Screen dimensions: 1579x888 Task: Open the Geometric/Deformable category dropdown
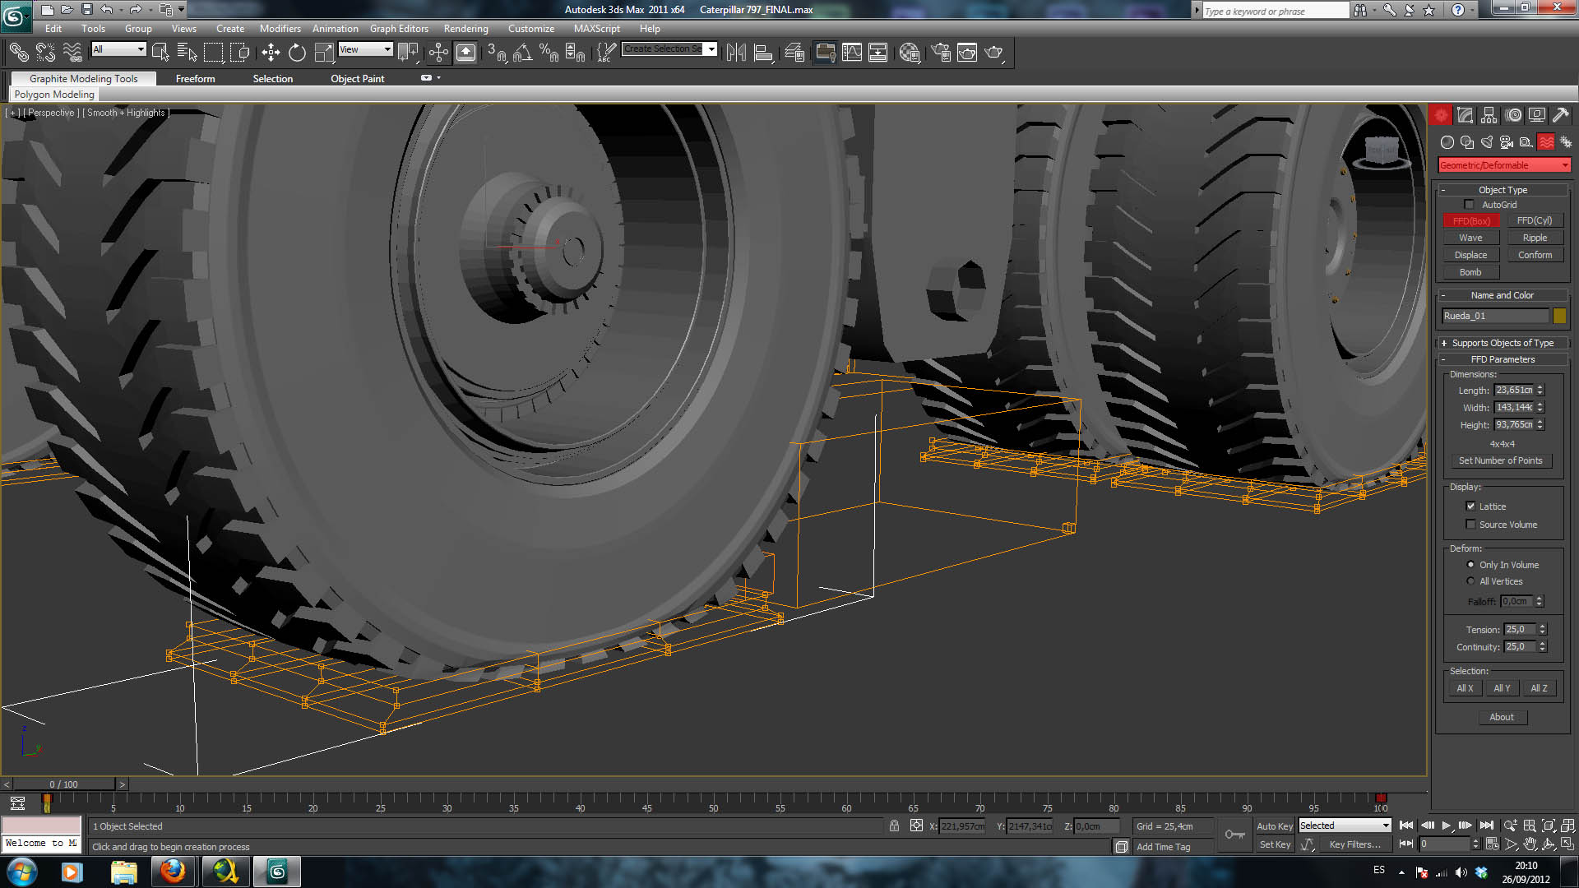1503,165
